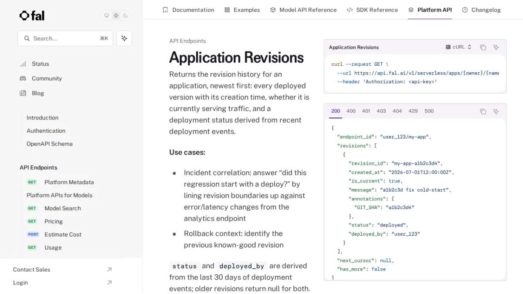Click arrow icon next to Contact Sales

(x=109, y=270)
